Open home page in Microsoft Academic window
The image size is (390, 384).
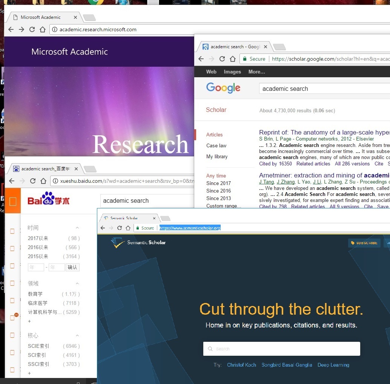point(43,29)
